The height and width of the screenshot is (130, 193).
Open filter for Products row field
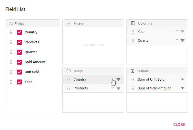[118, 88]
